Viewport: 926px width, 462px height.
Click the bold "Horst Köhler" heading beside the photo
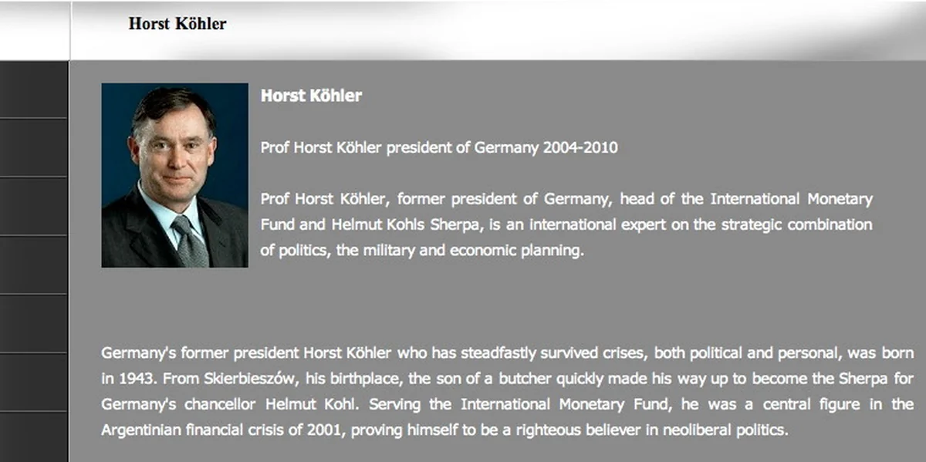(x=311, y=96)
